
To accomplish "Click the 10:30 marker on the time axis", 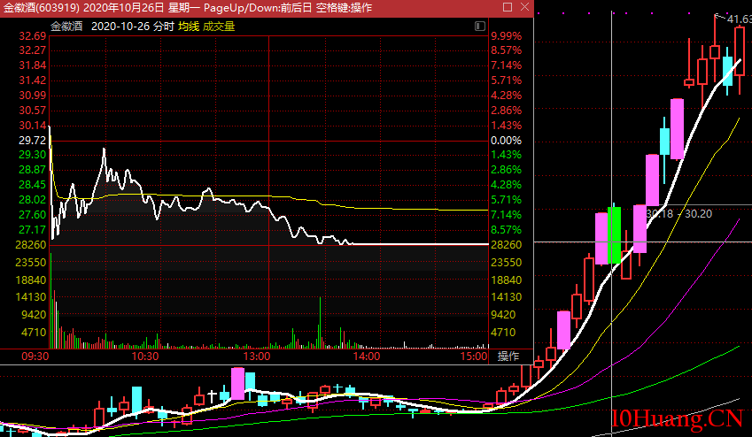I will click(145, 356).
